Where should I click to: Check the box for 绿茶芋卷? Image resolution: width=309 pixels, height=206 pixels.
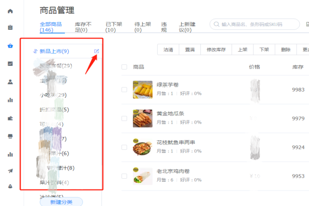pos(124,90)
